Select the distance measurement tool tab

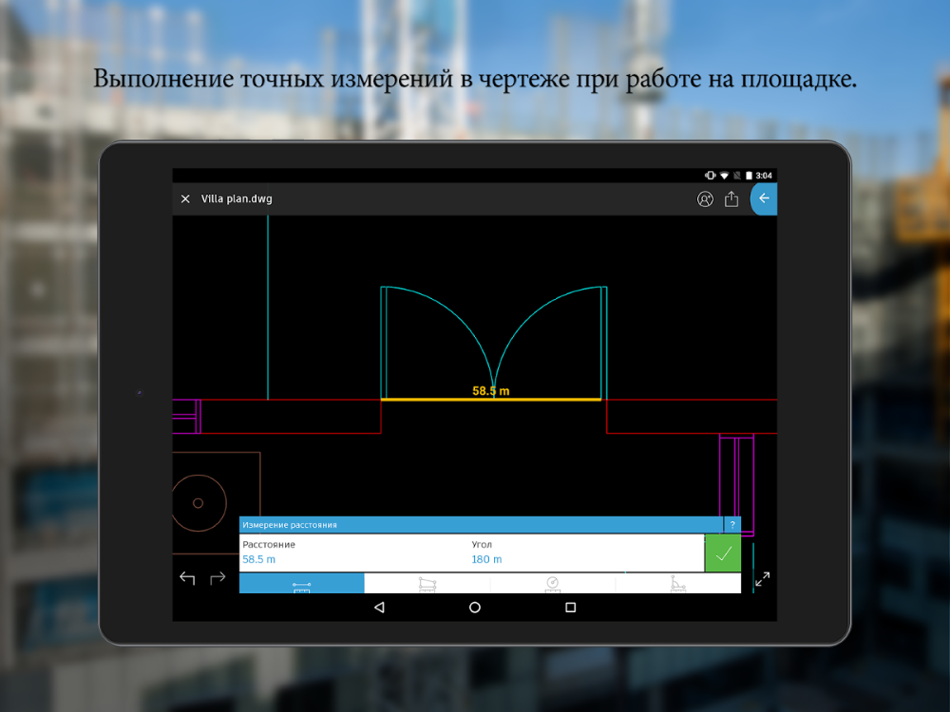pyautogui.click(x=301, y=584)
